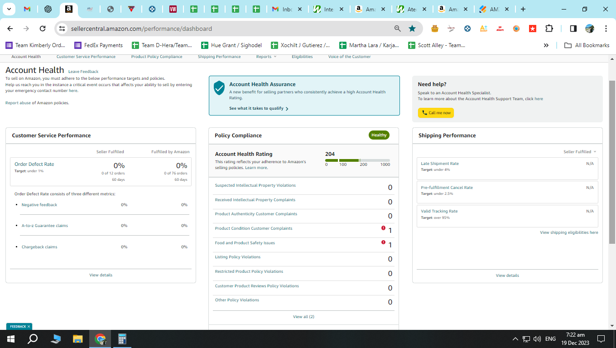Open Suspected Intellectual Property Violations row
This screenshot has width=616, height=348.
click(x=303, y=187)
